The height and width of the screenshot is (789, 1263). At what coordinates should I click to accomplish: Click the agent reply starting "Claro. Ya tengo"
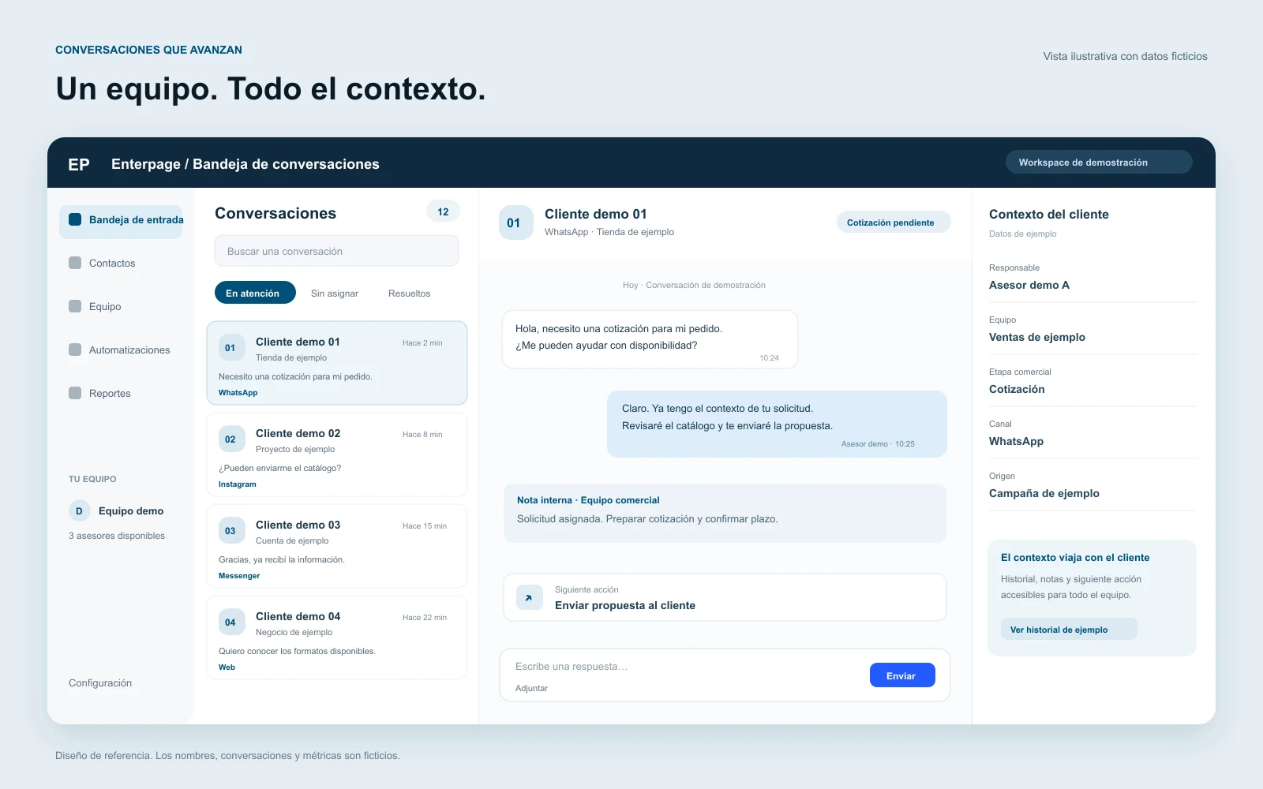(777, 424)
